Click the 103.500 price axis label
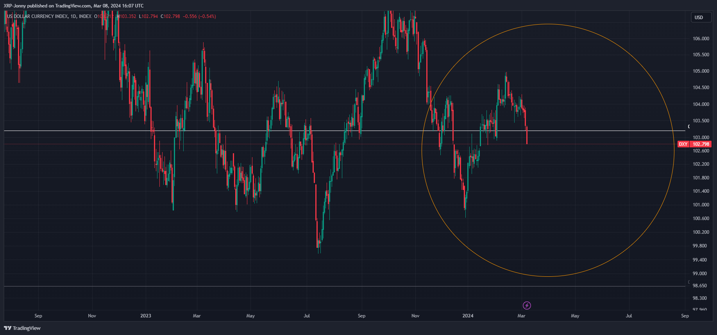Viewport: 717px width, 335px height. click(x=701, y=121)
